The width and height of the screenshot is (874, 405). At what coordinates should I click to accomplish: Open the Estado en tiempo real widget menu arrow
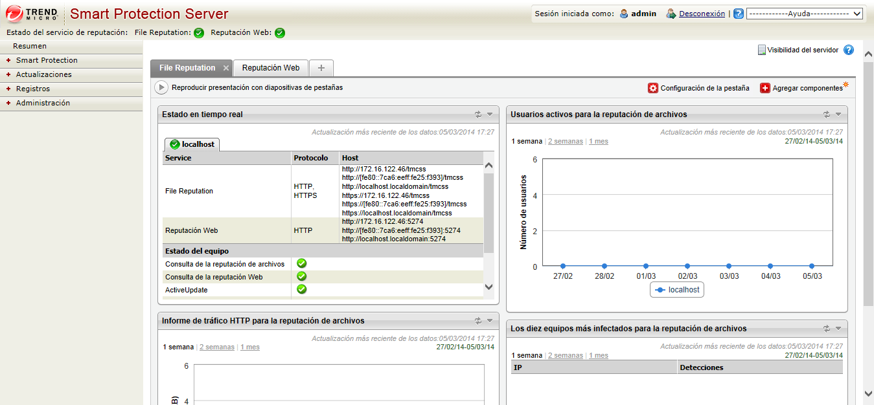click(490, 115)
